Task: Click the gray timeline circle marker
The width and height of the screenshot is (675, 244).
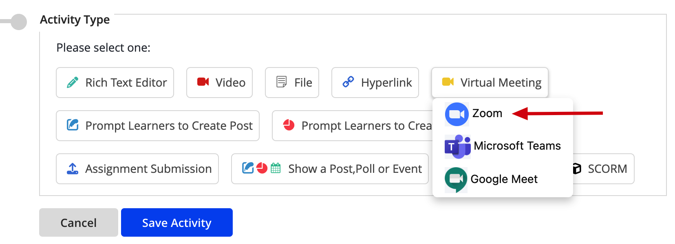Action: (18, 22)
